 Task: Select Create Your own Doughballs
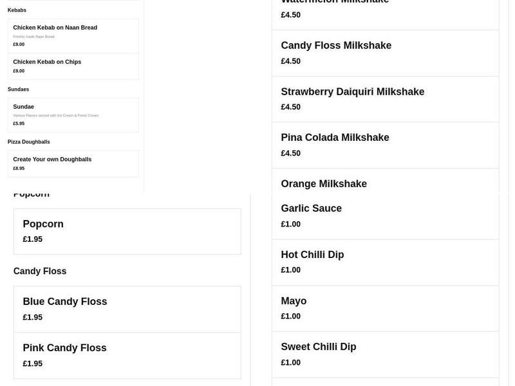point(73,163)
